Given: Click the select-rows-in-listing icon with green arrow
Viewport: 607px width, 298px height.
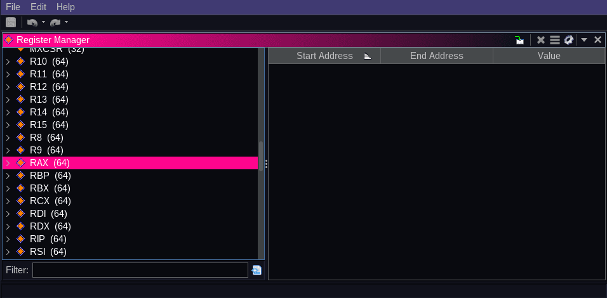Looking at the screenshot, I should coord(520,40).
